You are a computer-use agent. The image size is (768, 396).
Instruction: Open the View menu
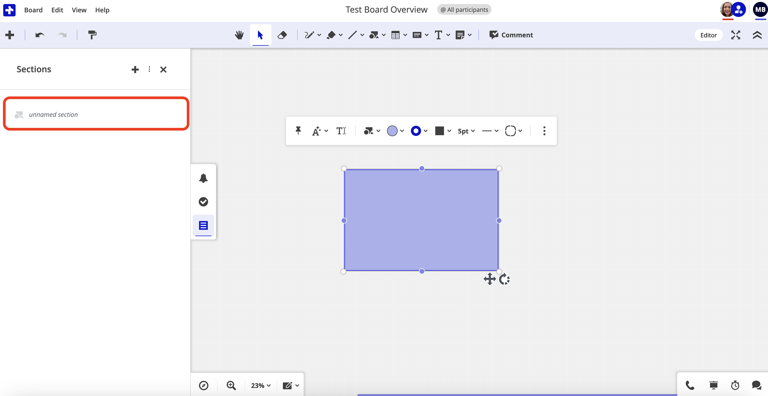pos(78,10)
